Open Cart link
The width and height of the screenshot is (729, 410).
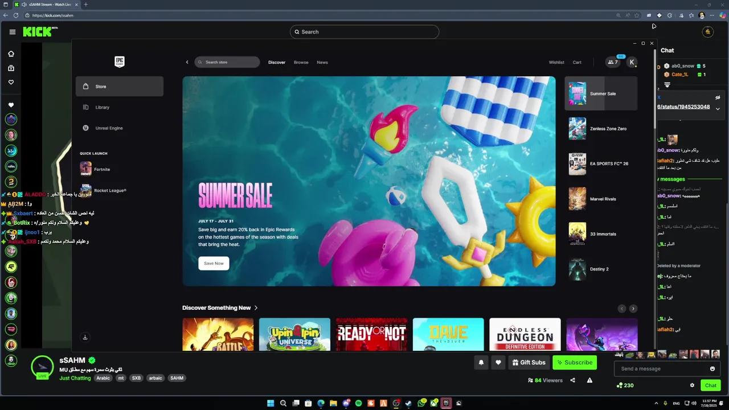coord(577,62)
